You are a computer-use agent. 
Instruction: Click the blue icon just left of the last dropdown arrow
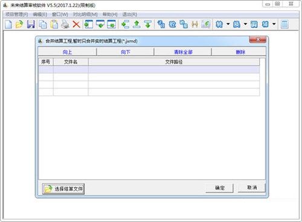[265, 24]
